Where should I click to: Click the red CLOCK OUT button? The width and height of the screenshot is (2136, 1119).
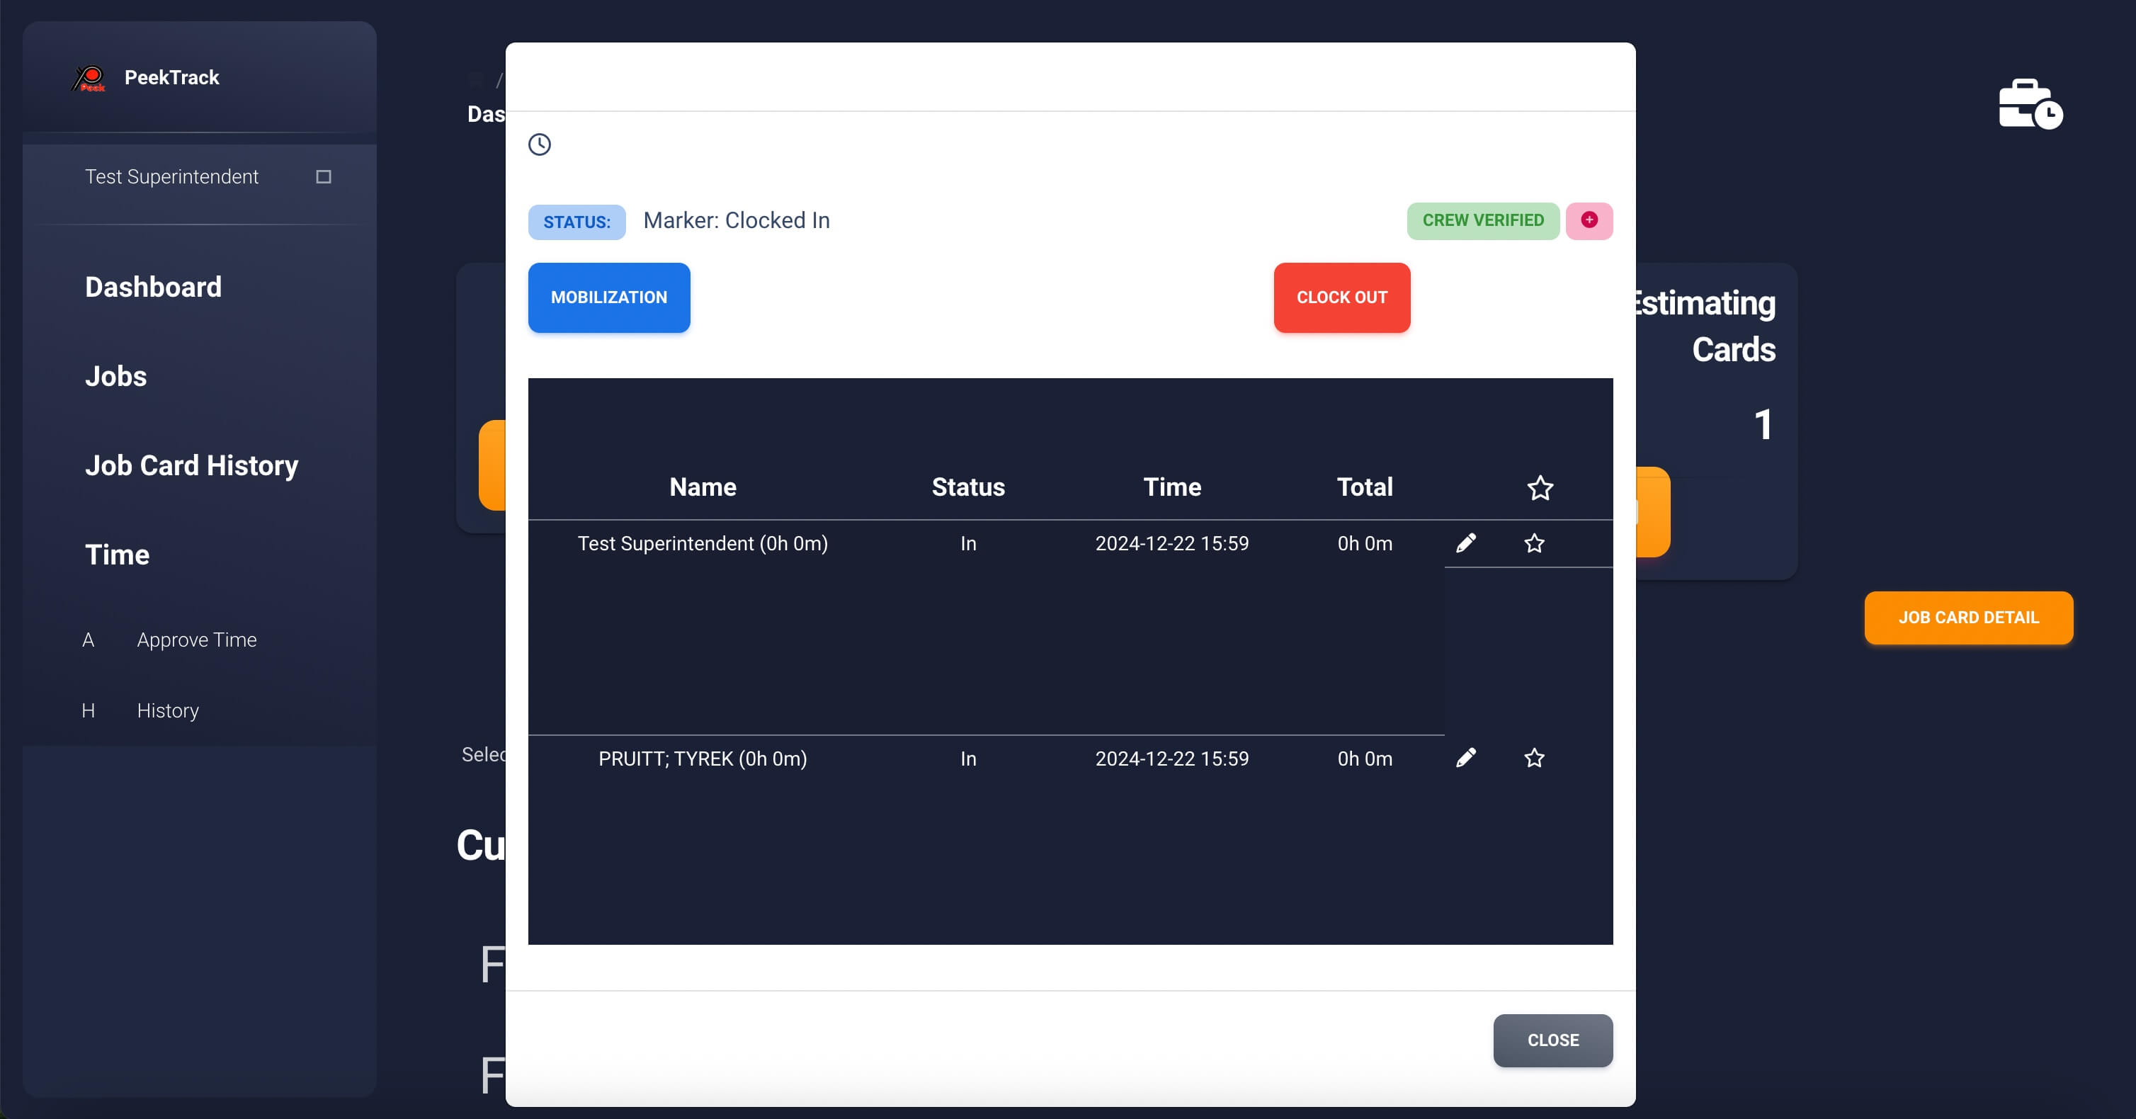click(1341, 297)
